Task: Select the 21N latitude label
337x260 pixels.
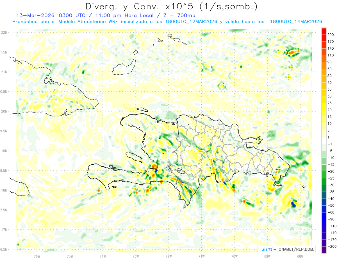Action: tap(4, 72)
